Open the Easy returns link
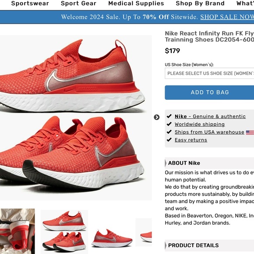This screenshot has height=254, width=254. click(x=191, y=140)
